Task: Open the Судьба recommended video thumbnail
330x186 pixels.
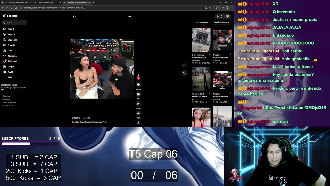Action: (201, 40)
